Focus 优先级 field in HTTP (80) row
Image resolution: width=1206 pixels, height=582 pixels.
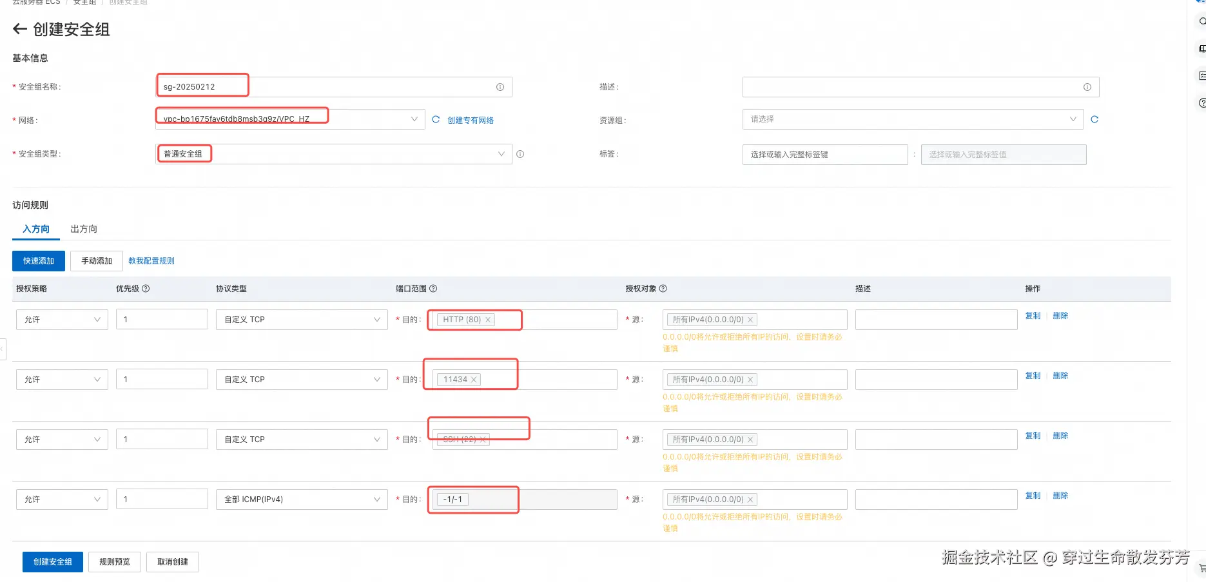pyautogui.click(x=162, y=320)
